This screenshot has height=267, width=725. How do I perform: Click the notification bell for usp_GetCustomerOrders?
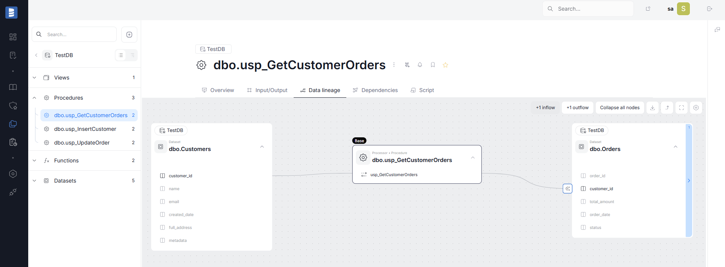[x=420, y=65]
